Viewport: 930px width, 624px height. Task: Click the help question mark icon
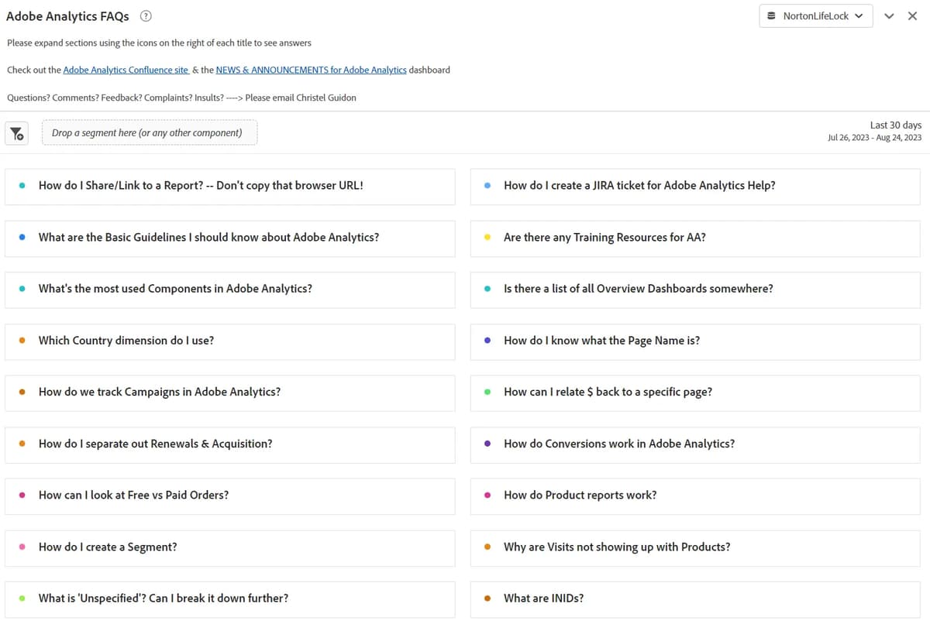(x=146, y=16)
